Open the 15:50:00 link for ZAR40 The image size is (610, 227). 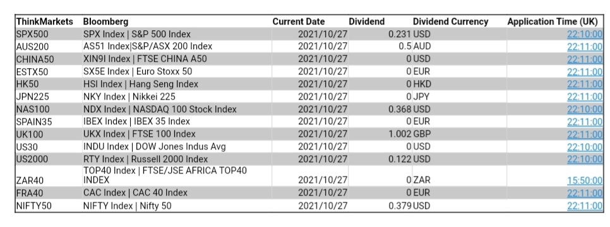(x=584, y=180)
